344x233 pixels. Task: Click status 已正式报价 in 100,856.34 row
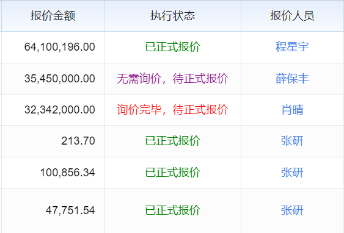coord(173,173)
